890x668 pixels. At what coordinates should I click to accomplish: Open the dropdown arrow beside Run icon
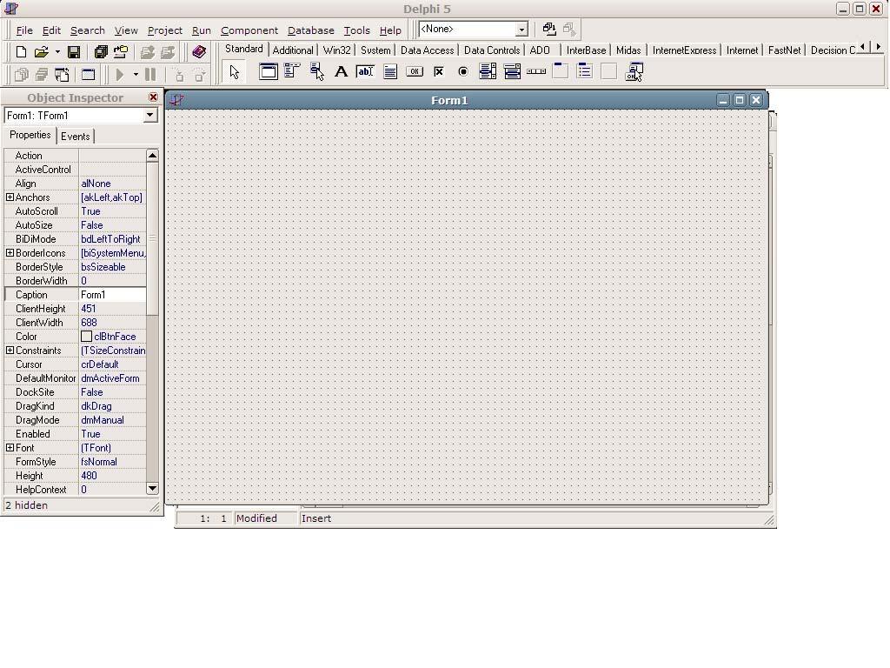tap(136, 75)
